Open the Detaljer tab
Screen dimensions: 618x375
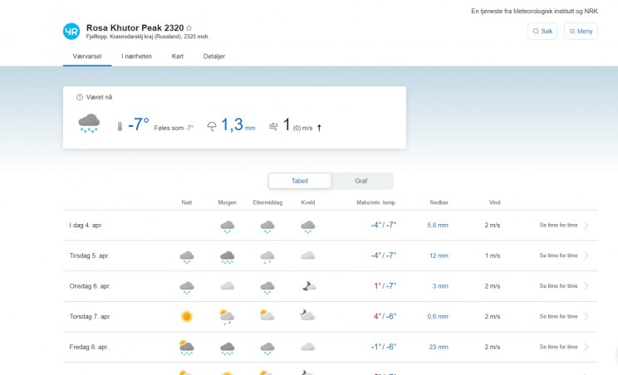[214, 56]
